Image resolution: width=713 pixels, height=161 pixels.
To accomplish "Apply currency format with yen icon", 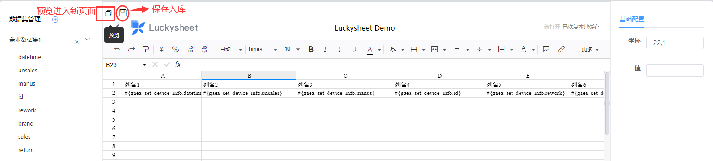I will coord(161,49).
